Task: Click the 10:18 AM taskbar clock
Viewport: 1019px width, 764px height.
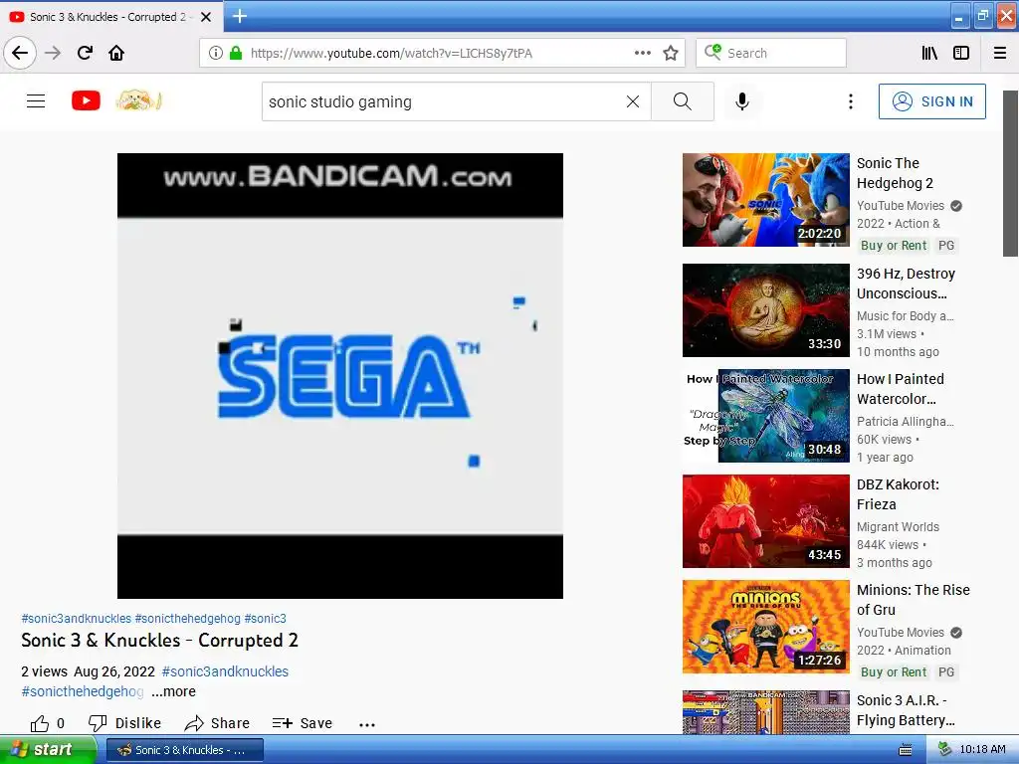Action: tap(982, 749)
